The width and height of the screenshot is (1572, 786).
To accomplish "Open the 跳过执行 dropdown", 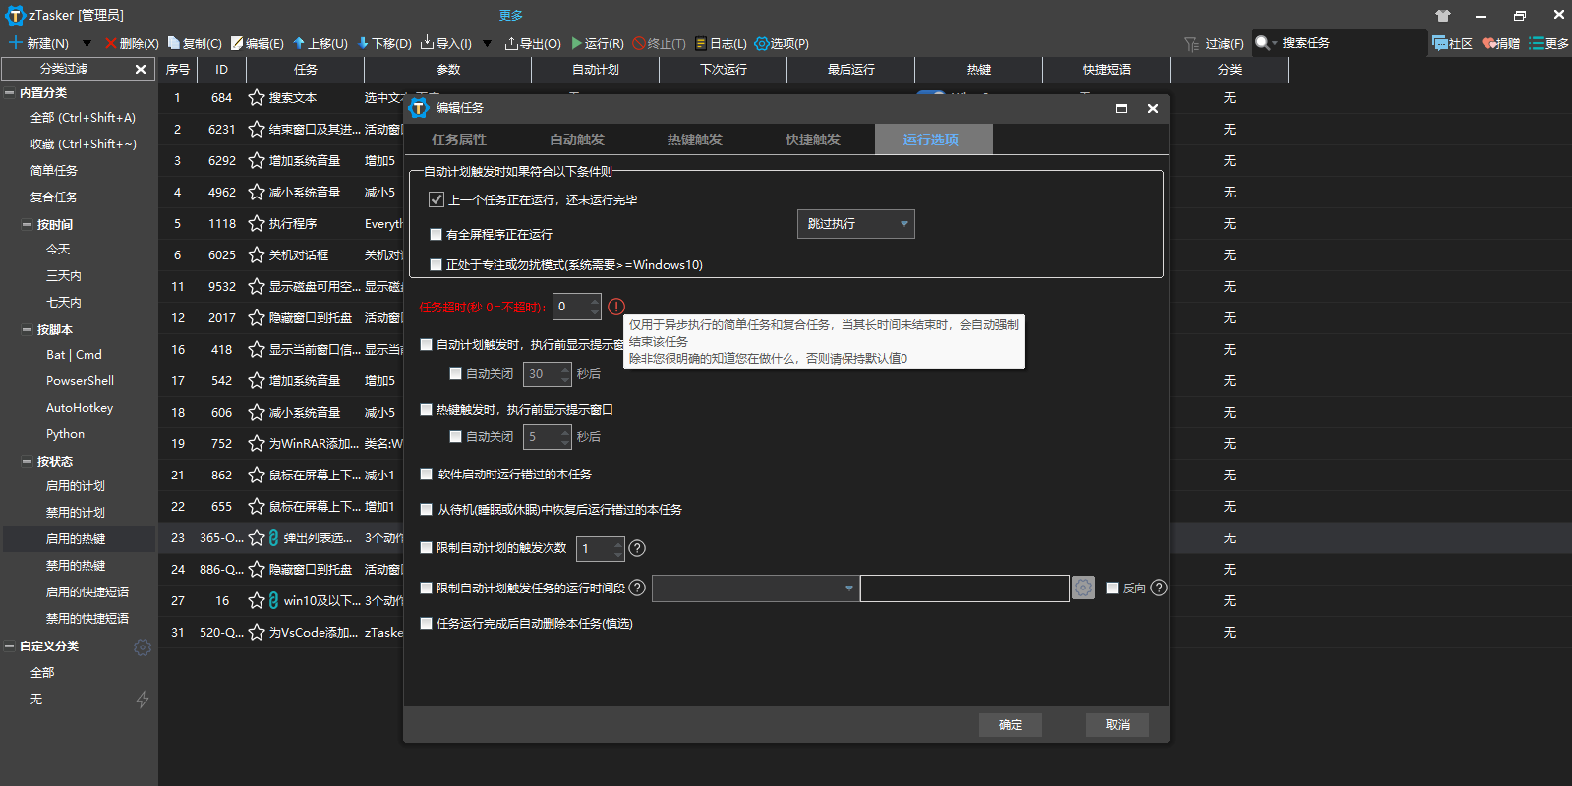I will point(855,224).
